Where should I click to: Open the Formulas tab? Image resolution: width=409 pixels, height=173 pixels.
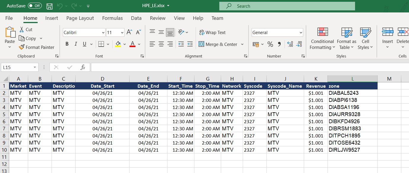pos(112,18)
